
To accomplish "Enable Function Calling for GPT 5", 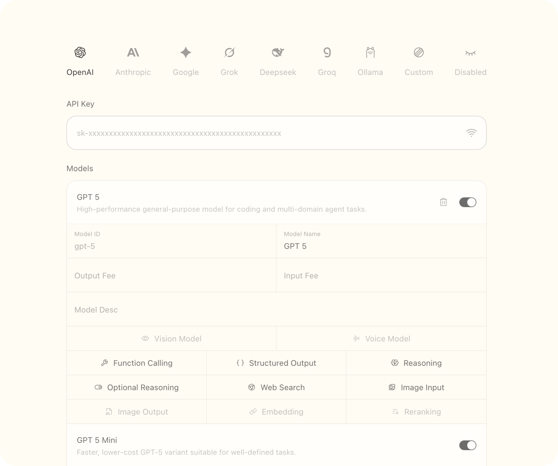I will (137, 363).
